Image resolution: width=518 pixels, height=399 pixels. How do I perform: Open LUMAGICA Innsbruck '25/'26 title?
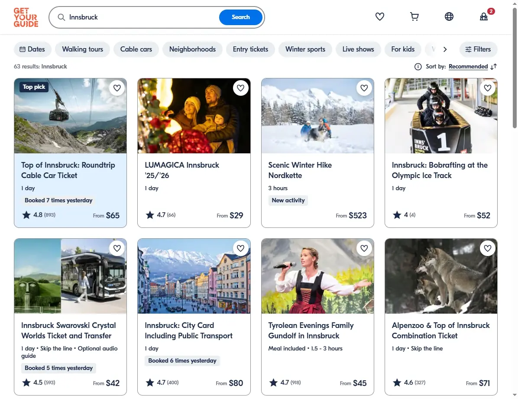click(x=182, y=170)
